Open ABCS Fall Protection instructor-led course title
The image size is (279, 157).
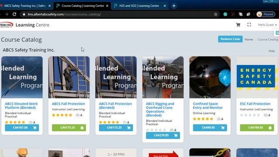pos(68,104)
